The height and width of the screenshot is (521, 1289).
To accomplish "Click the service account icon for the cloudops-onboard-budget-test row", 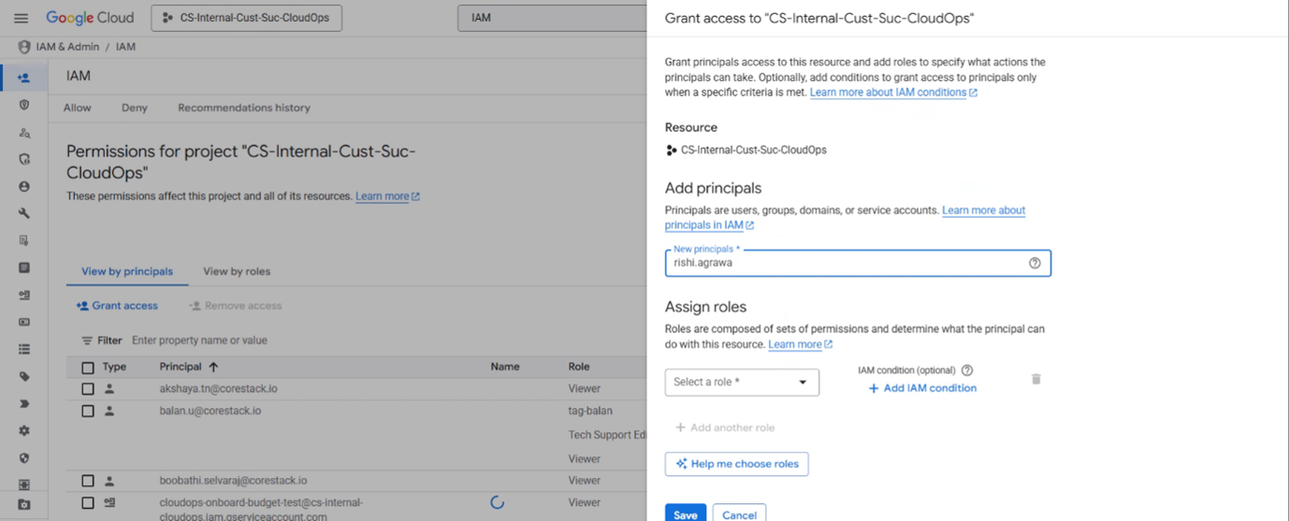I will [109, 502].
